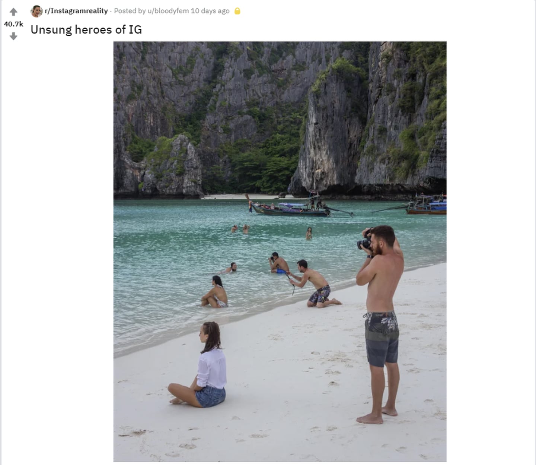
Task: Open the u/bloodyfem user profile
Action: [x=168, y=11]
